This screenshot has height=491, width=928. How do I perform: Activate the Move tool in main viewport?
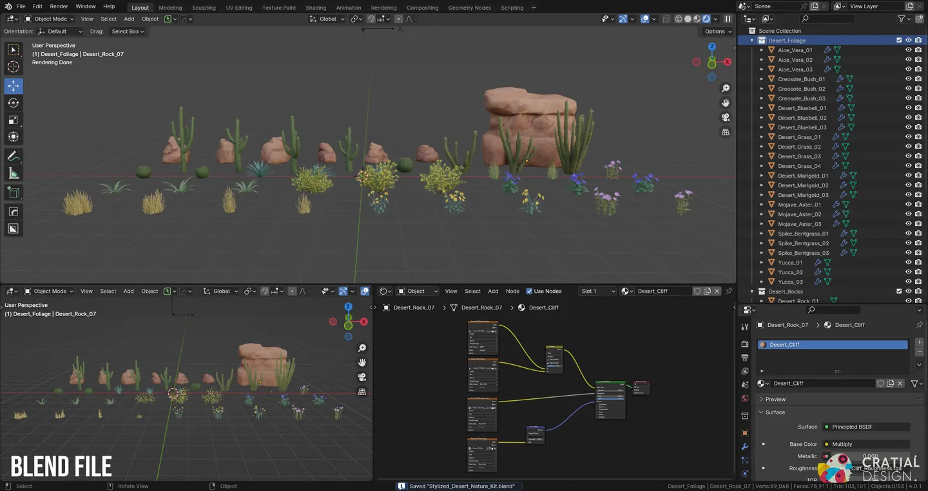13,86
